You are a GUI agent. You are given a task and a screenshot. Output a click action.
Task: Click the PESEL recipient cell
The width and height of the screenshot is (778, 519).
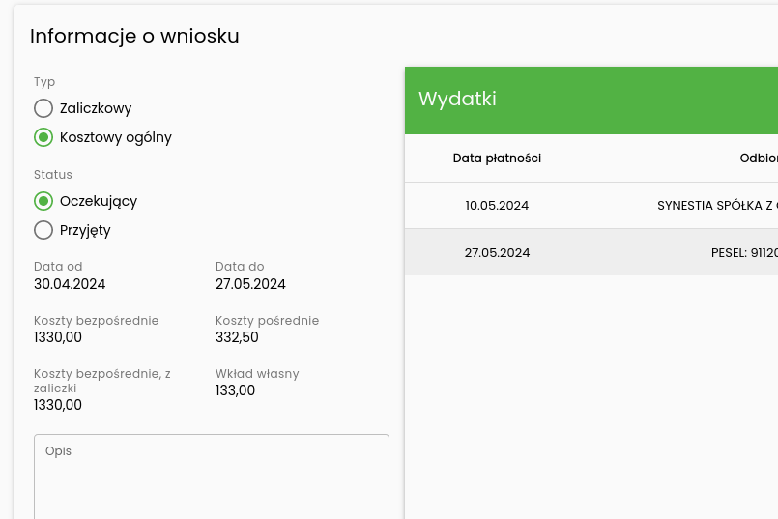(743, 252)
